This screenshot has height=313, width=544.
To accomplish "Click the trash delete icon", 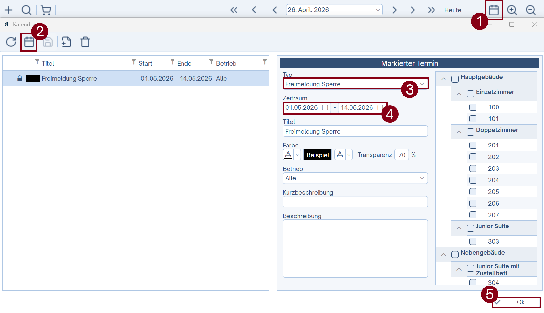I will pos(85,42).
